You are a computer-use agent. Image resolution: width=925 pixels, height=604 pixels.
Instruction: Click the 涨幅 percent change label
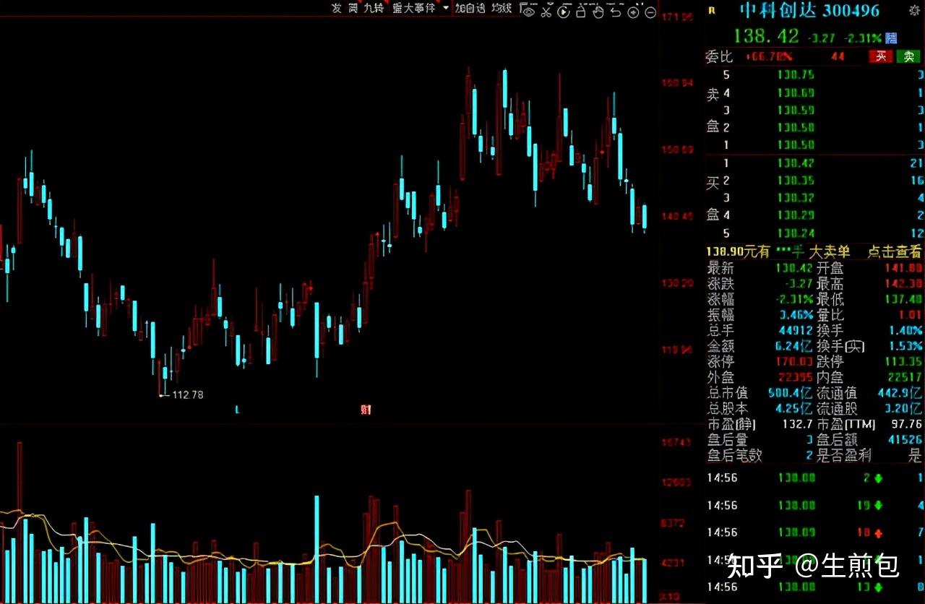(x=720, y=299)
